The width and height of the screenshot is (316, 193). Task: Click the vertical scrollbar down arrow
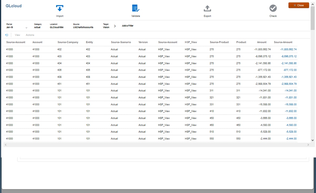click(313, 140)
